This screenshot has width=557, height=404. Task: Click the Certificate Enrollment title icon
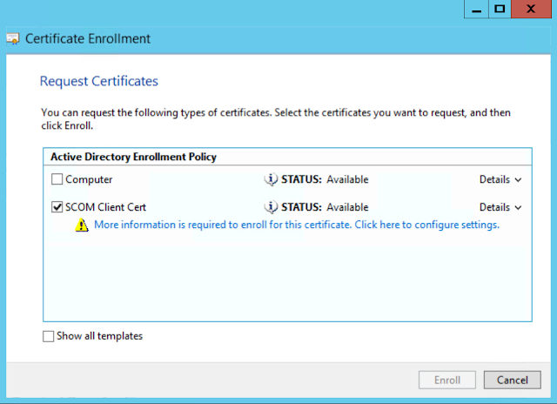(13, 39)
